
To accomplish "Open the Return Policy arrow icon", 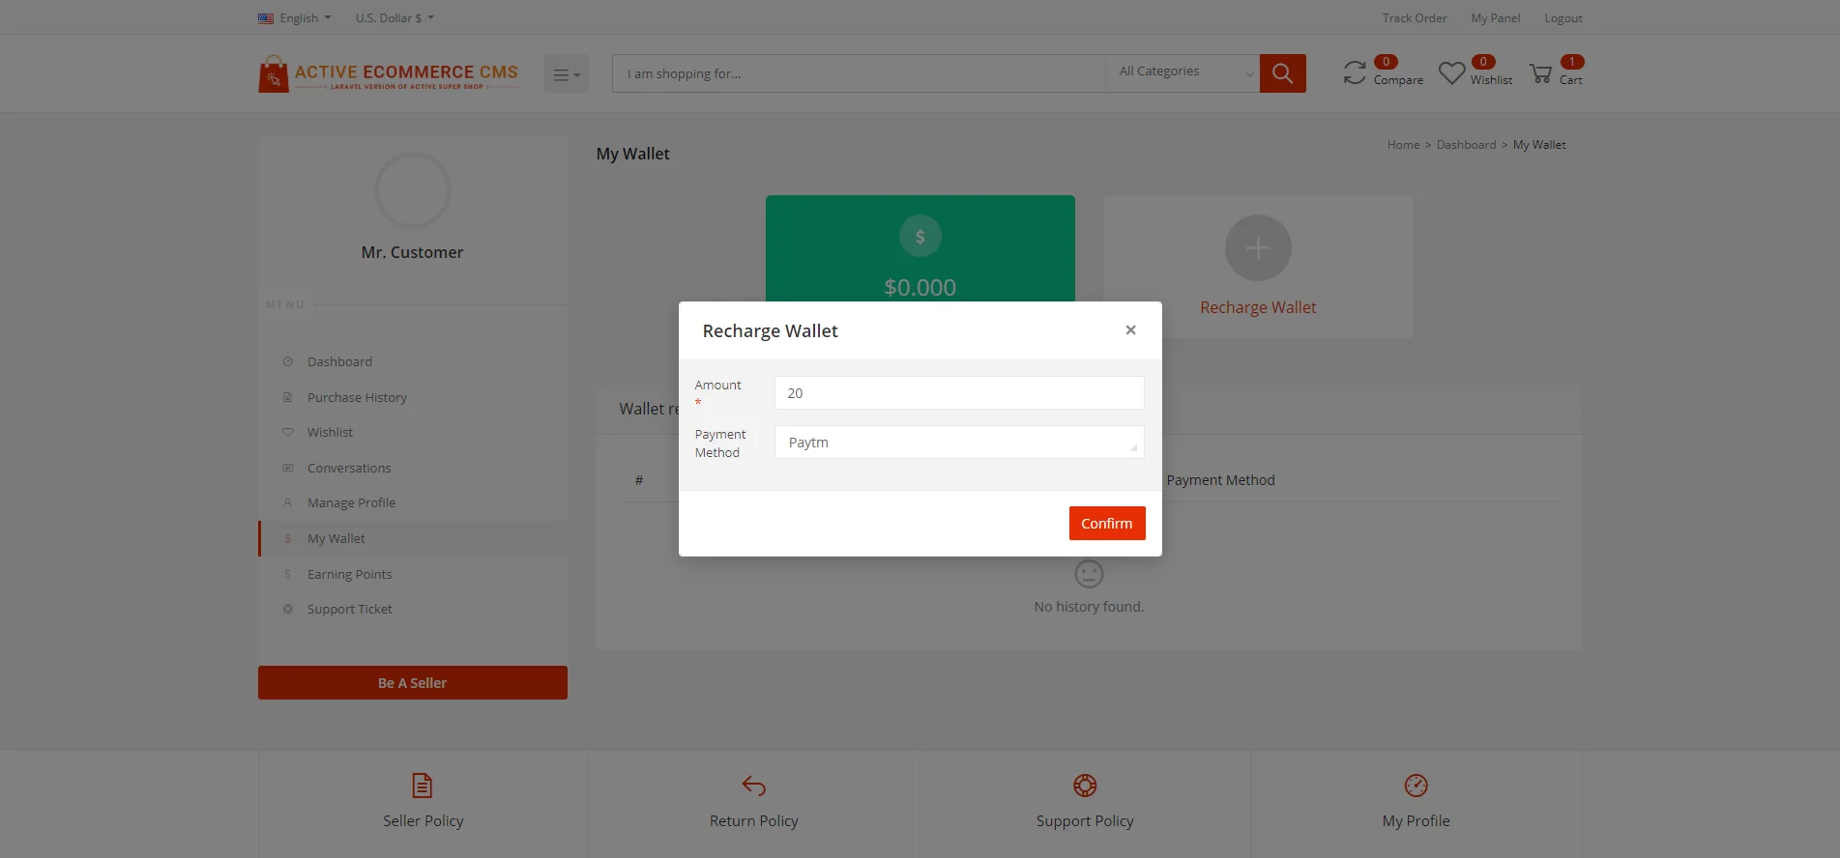I will [753, 786].
